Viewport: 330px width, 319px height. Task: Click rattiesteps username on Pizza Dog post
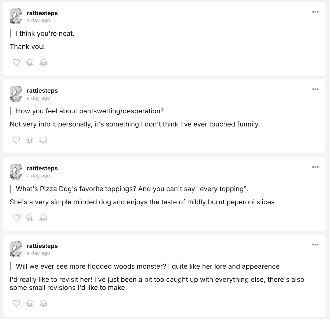pos(42,168)
